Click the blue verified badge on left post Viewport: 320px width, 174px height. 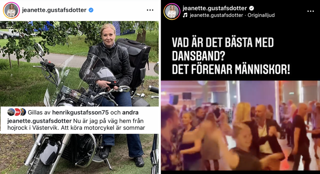point(91,10)
